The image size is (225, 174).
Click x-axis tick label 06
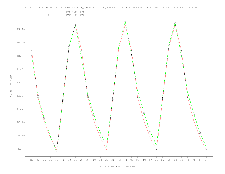(44, 160)
